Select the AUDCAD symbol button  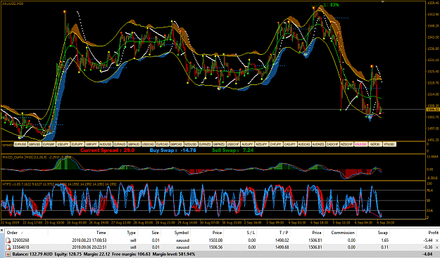304,144
